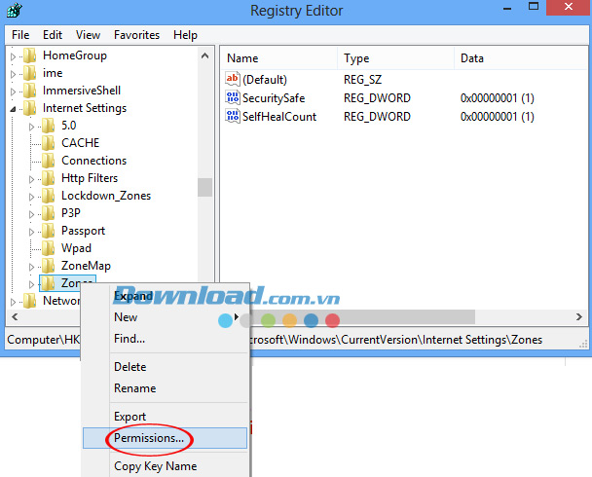This screenshot has width=592, height=477.
Task: Click the P3P folder icon
Action: click(49, 213)
